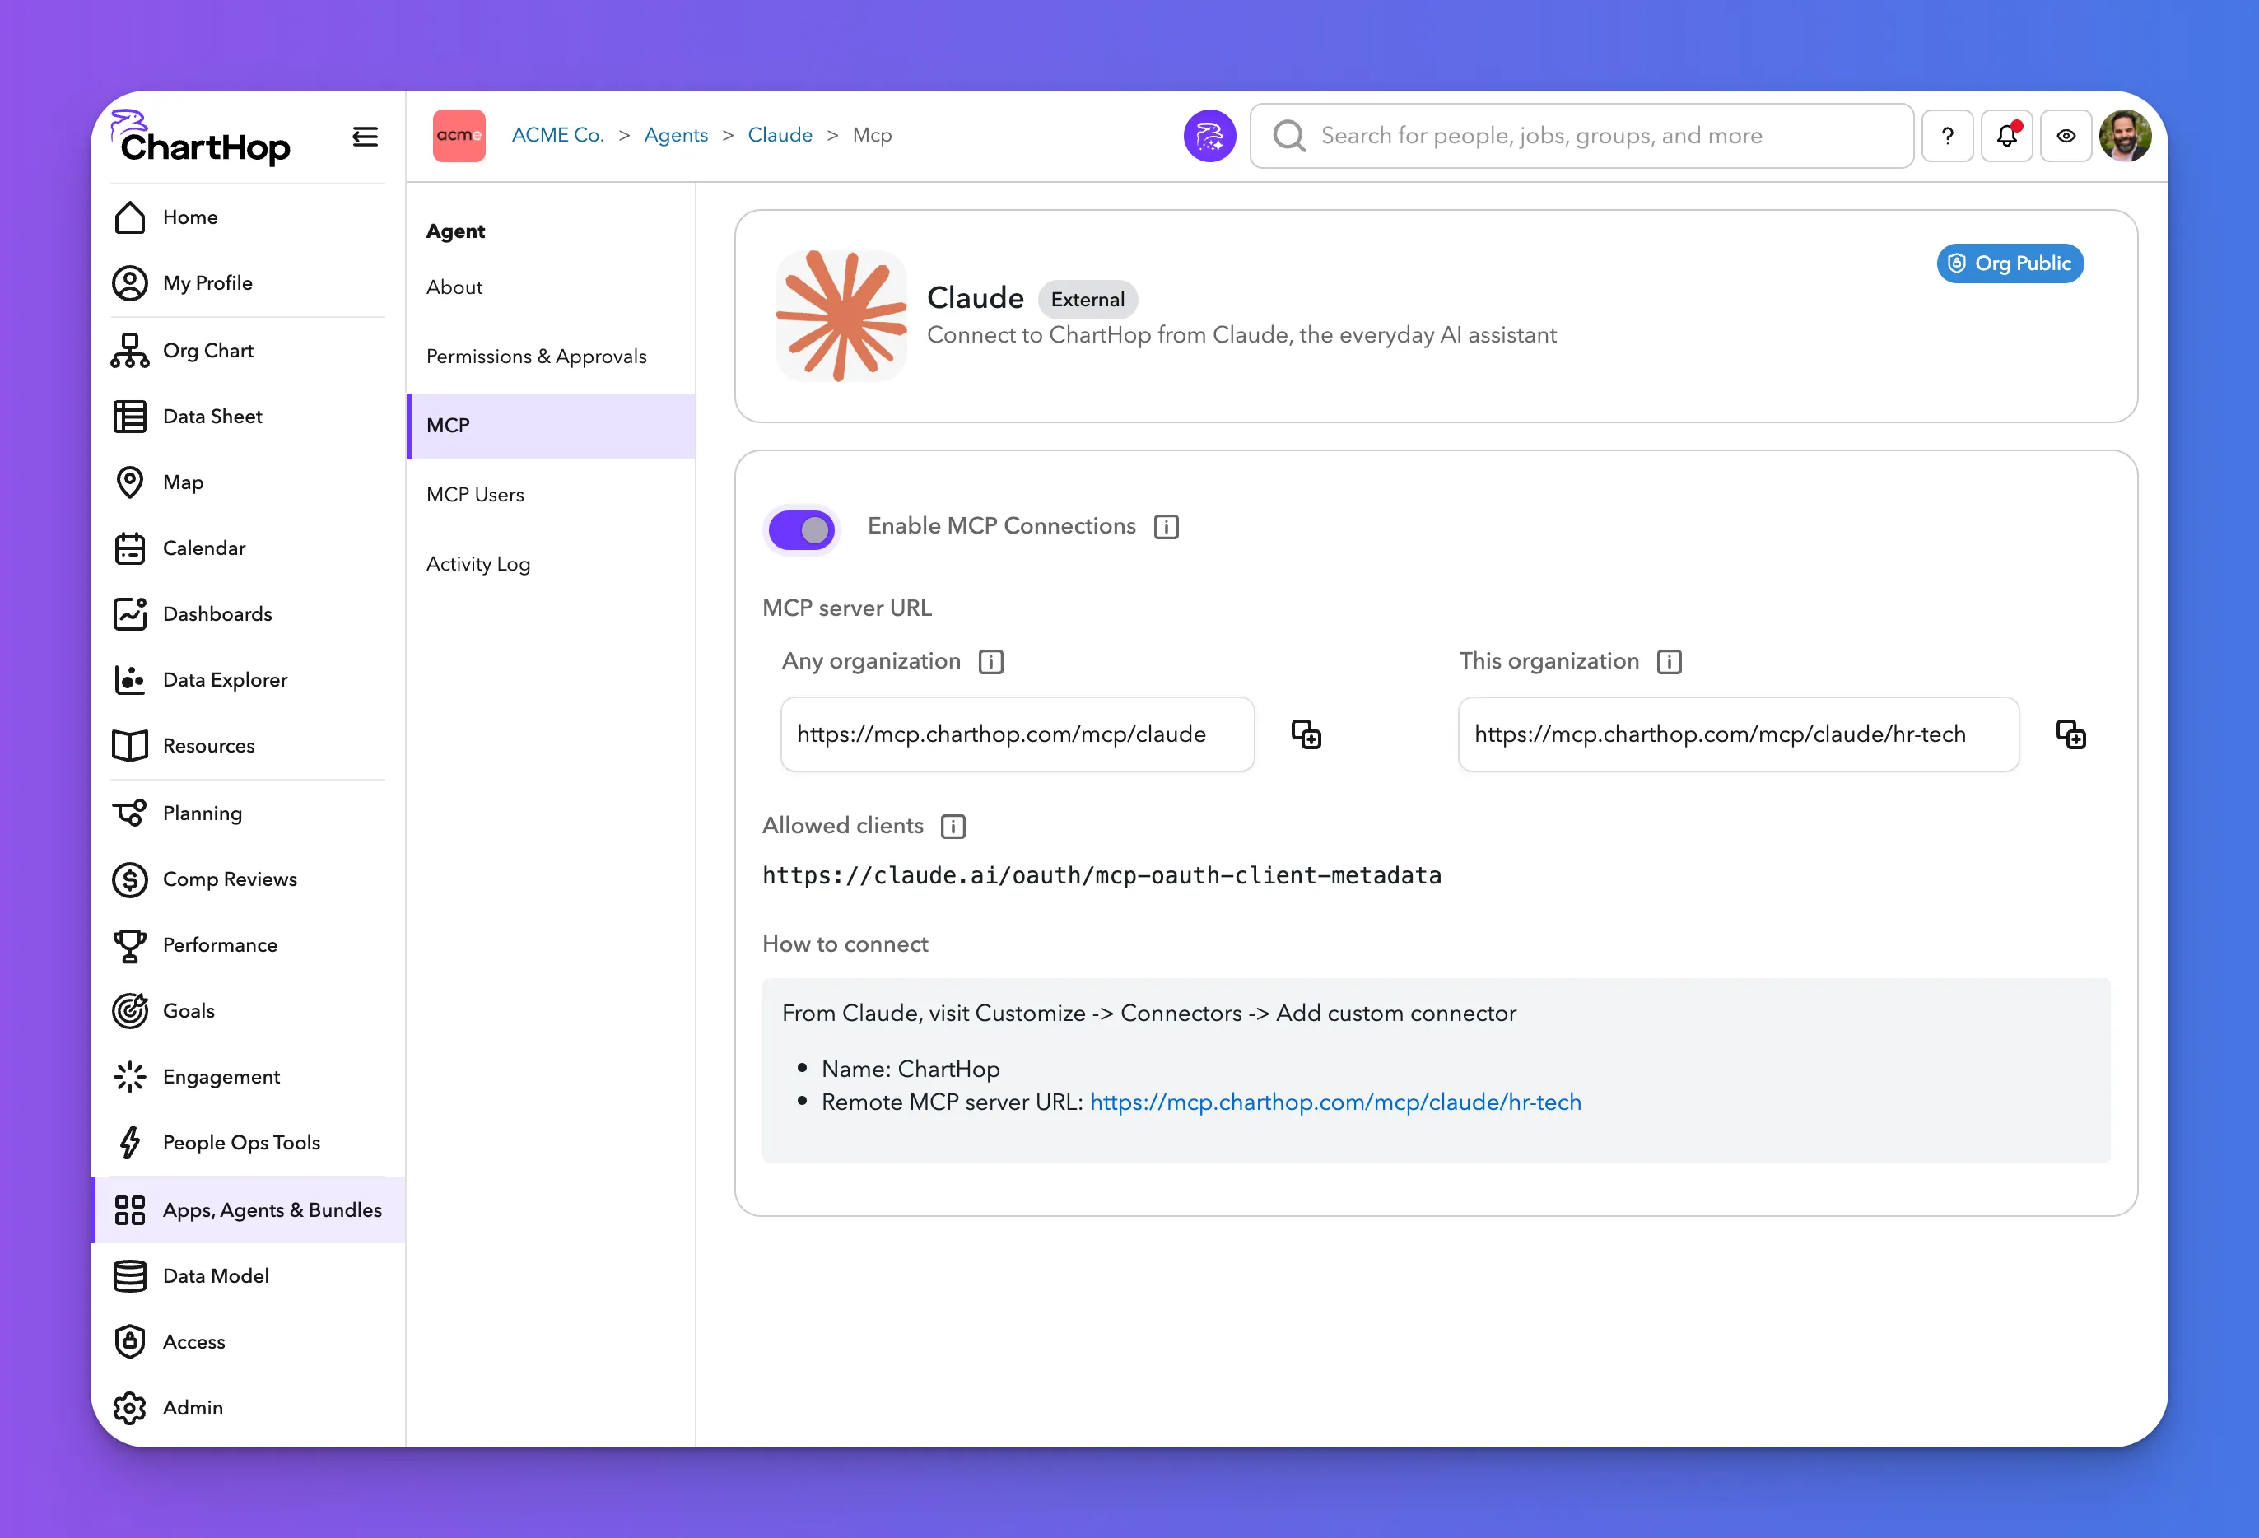The height and width of the screenshot is (1538, 2259).
Task: Click the 'From Claude, visit Customize' instruction line
Action: (x=1149, y=1013)
